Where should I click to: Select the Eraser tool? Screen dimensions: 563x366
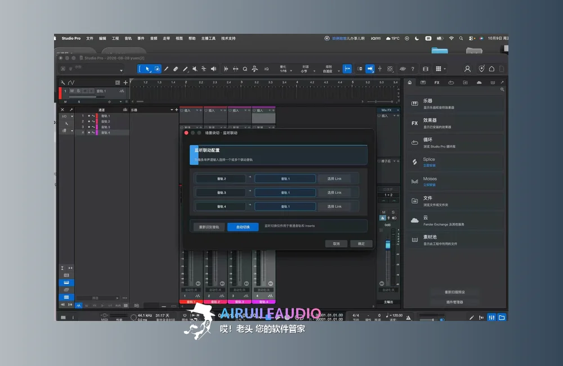coord(176,69)
